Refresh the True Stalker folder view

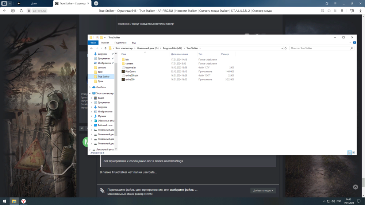click(x=285, y=48)
